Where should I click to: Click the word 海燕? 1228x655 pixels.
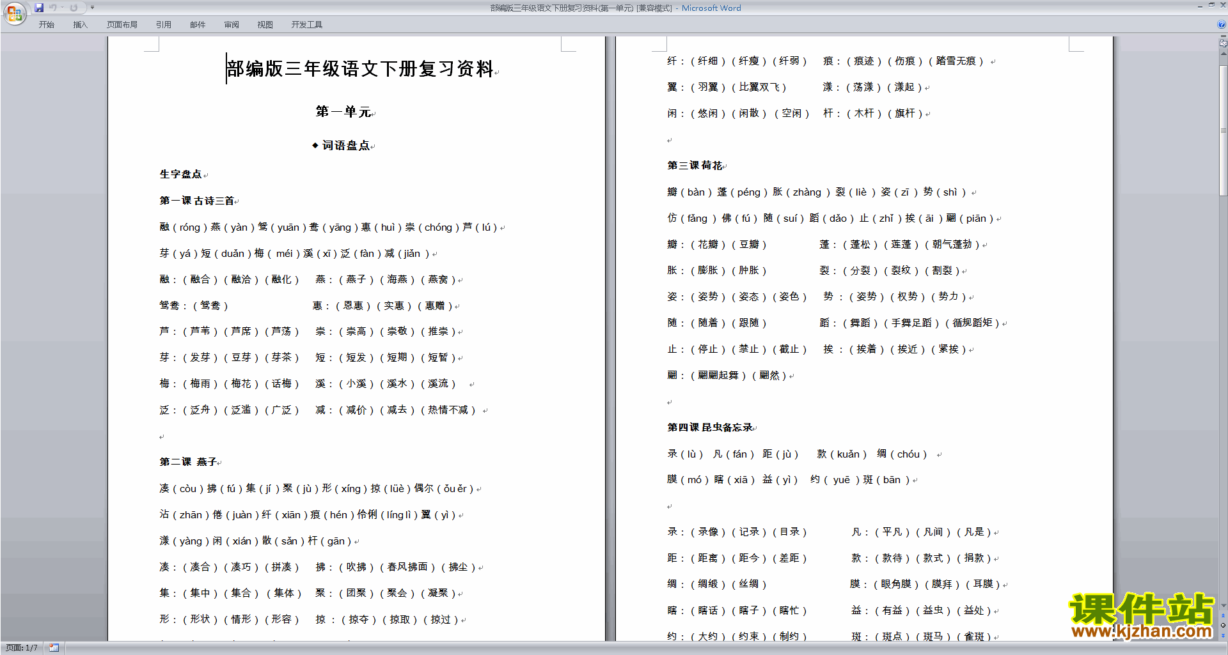click(397, 279)
